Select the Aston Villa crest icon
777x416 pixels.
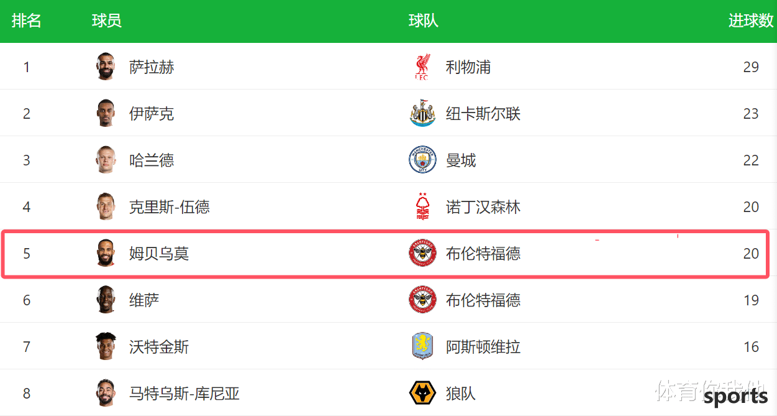(422, 346)
